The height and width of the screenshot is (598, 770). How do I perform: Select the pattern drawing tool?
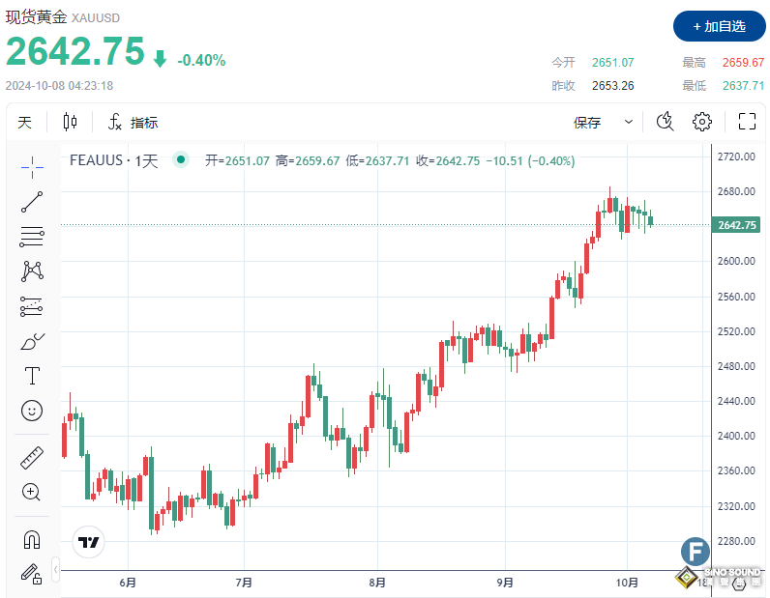[x=32, y=271]
